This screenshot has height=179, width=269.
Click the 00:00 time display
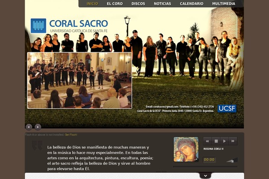click(209, 160)
